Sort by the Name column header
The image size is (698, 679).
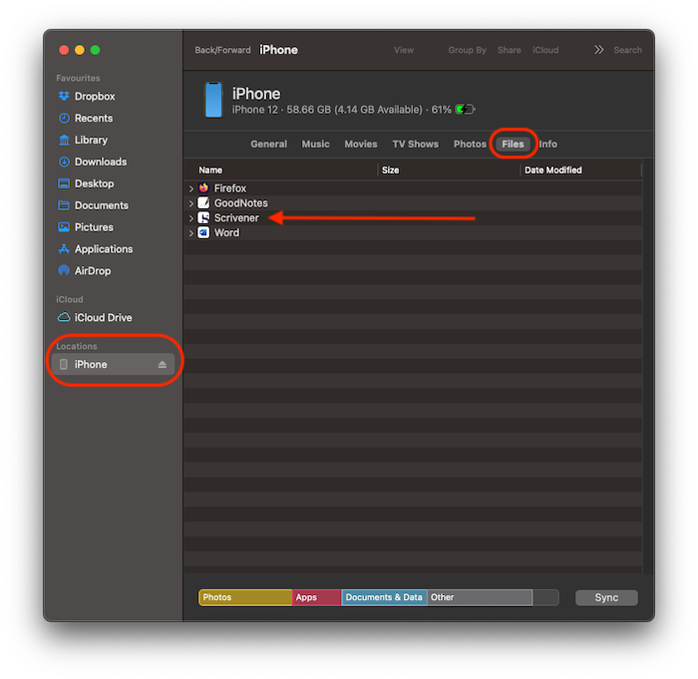280,170
